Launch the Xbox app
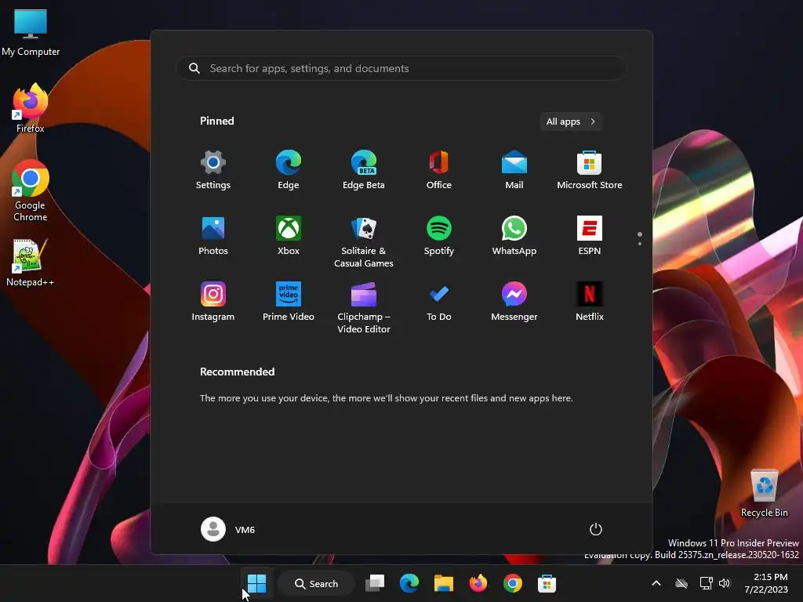Image resolution: width=803 pixels, height=602 pixels. [289, 236]
